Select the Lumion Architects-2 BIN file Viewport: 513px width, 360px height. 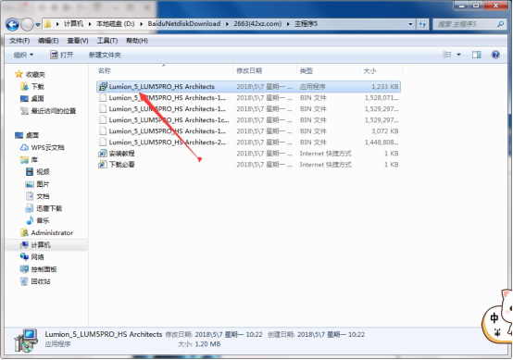(249, 143)
